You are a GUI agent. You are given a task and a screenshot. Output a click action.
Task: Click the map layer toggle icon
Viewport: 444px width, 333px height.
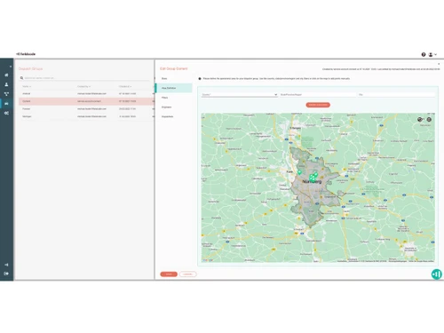pyautogui.click(x=420, y=119)
